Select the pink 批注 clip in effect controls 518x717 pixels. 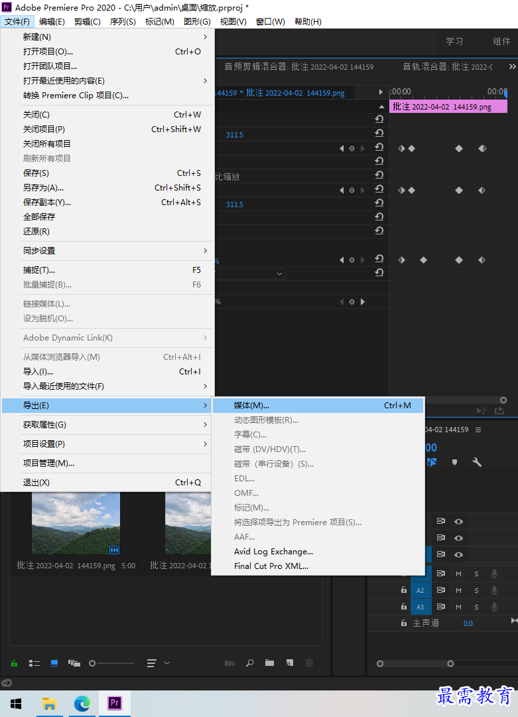point(448,106)
